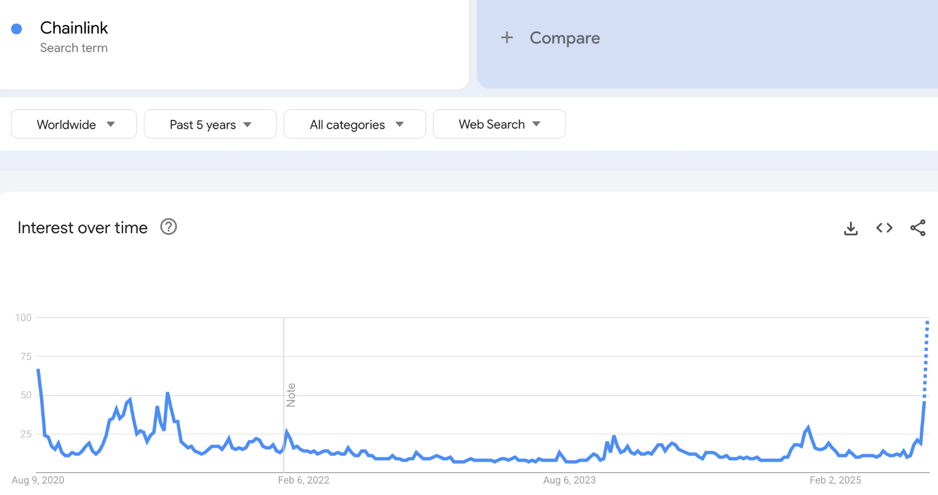Download the interest over time data as CSV

tap(851, 228)
